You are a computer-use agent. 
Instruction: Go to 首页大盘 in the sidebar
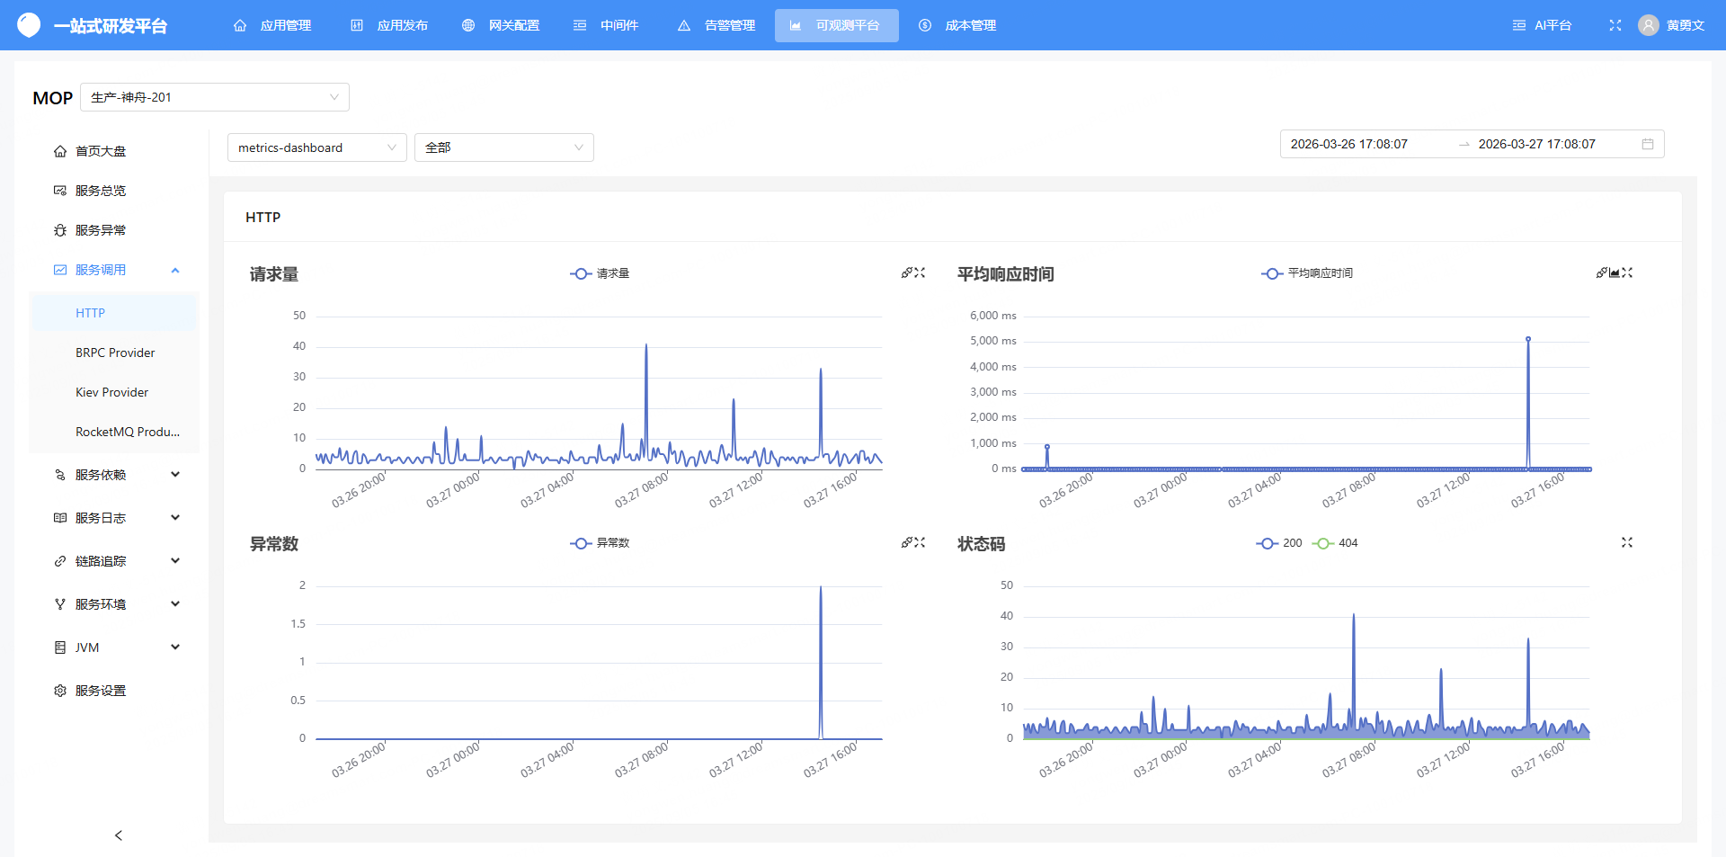101,151
